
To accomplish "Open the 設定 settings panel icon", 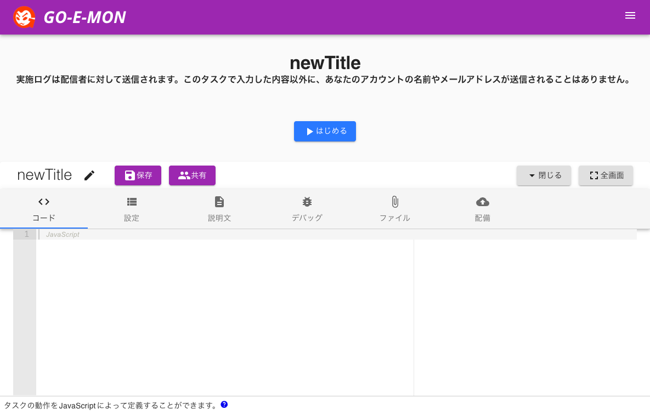I will 132,201.
